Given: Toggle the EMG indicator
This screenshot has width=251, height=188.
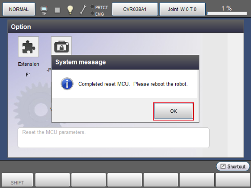Looking at the screenshot, I should (x=97, y=14).
